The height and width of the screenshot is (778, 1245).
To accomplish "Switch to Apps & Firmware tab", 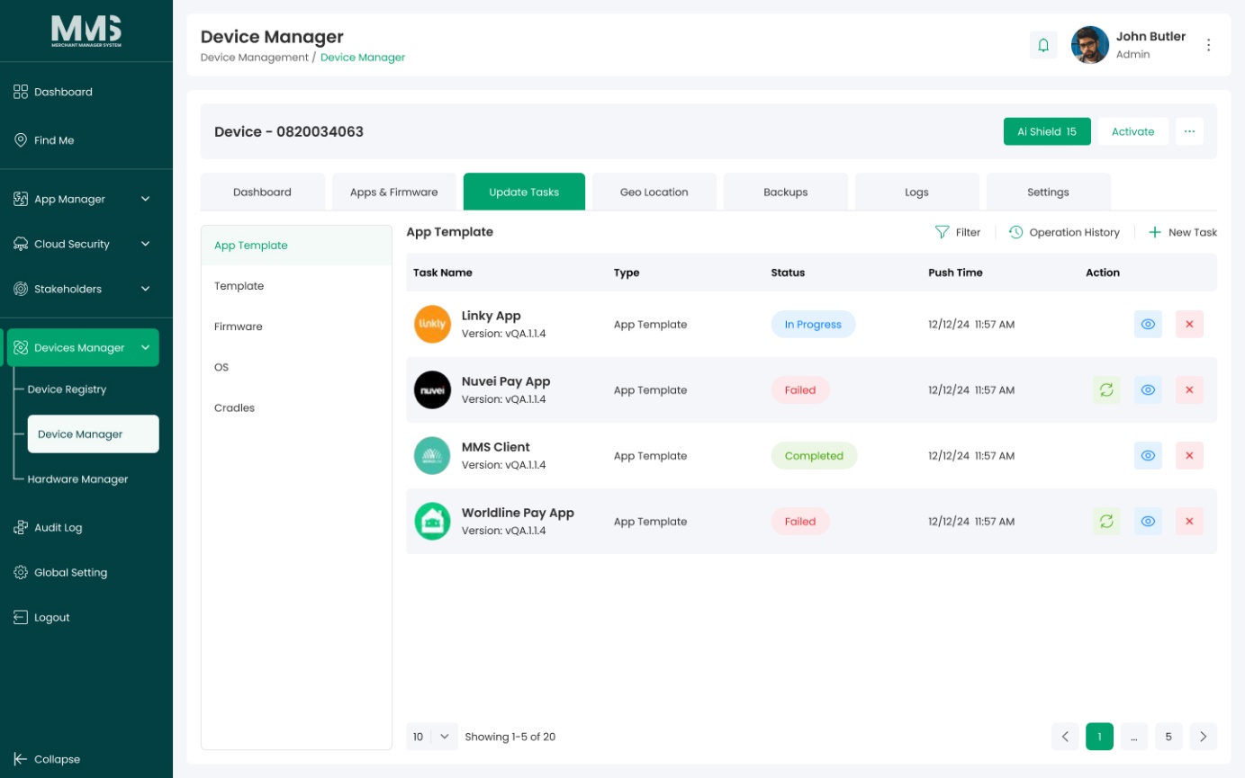I will click(394, 192).
